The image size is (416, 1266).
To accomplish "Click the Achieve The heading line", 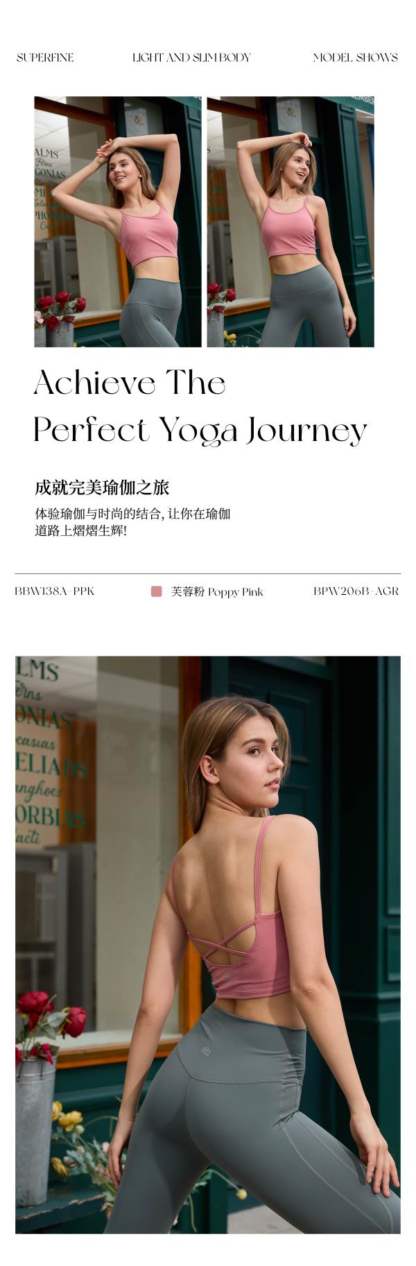I will 130,383.
